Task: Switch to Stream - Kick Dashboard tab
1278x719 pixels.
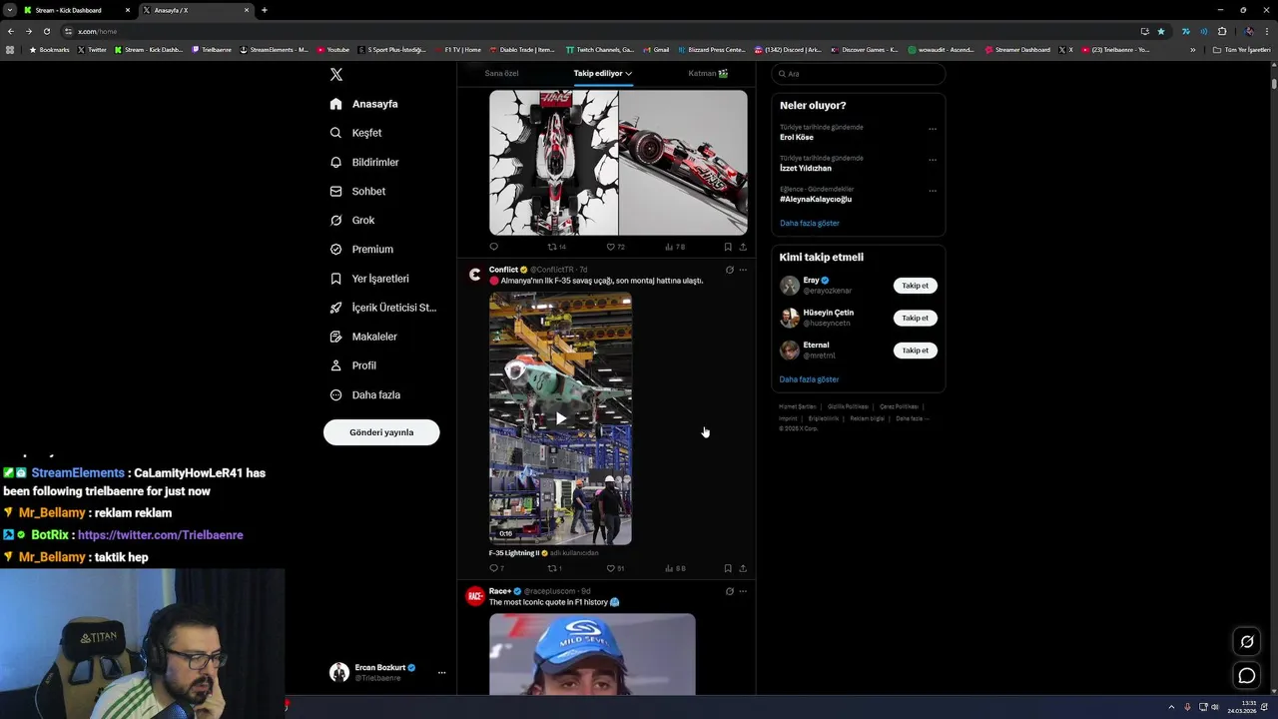Action: (x=77, y=10)
